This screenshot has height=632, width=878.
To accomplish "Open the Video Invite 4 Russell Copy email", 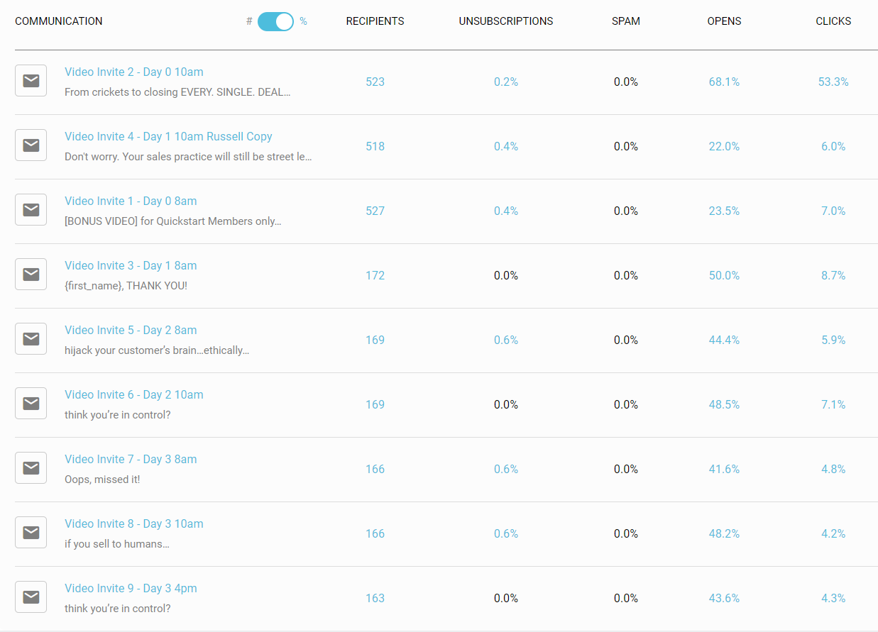I will coord(168,136).
